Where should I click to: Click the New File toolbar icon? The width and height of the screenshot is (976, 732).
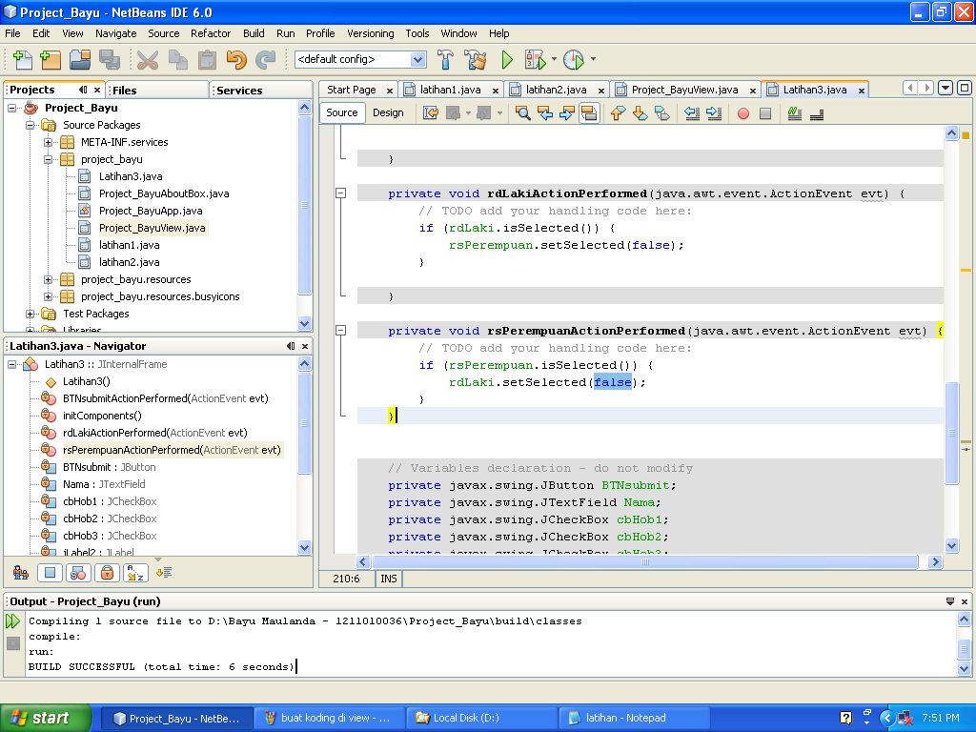point(23,60)
